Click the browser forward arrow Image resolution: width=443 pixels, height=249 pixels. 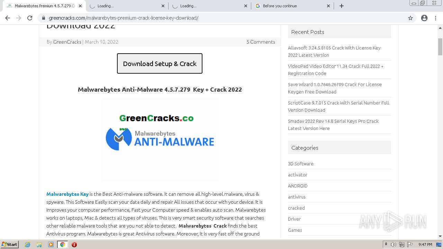tap(19, 18)
